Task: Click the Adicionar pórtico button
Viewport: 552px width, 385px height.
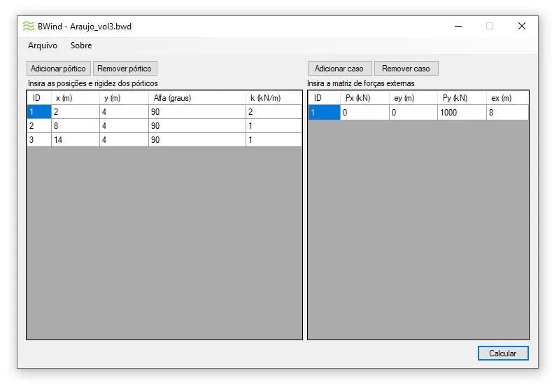Action: click(x=58, y=69)
